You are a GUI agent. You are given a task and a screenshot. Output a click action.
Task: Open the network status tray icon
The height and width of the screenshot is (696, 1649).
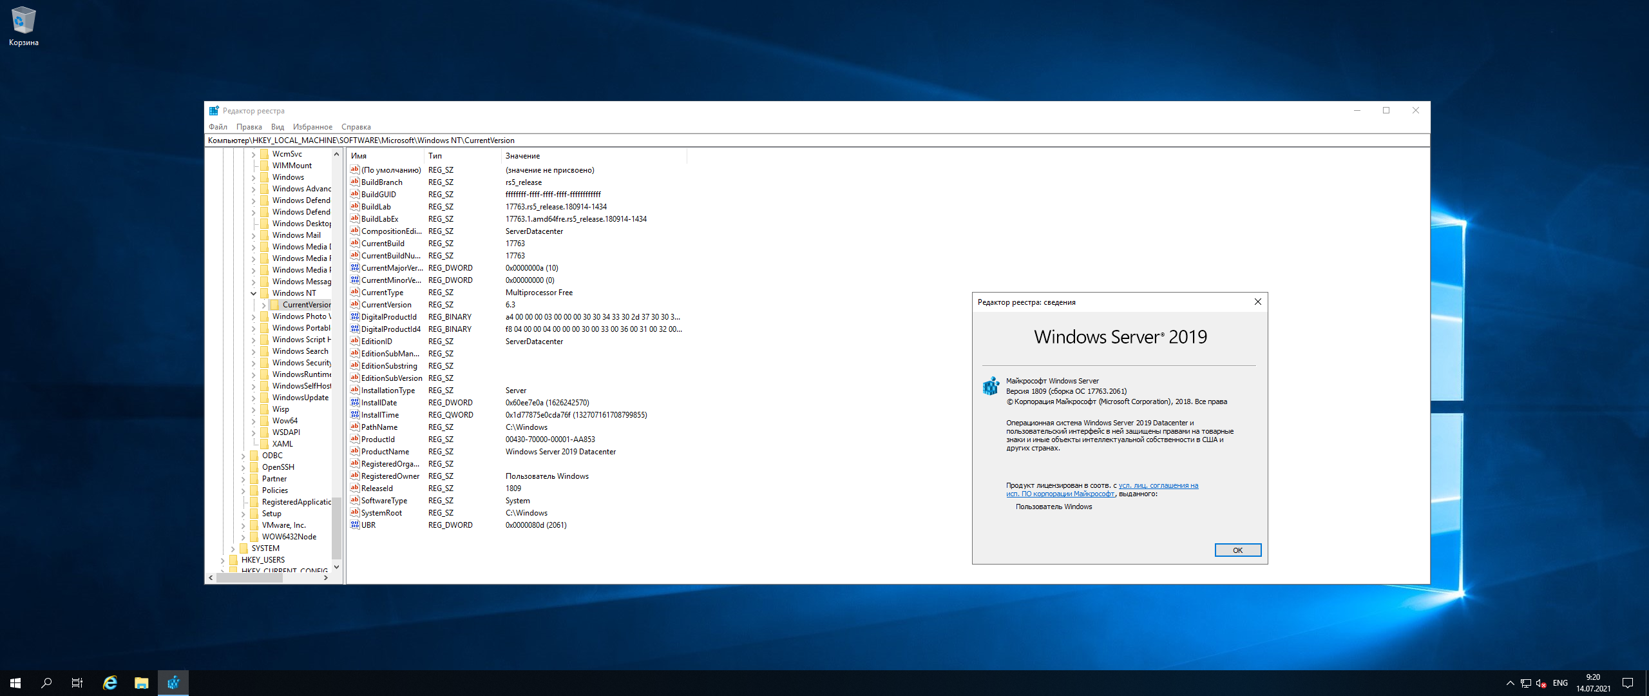coord(1526,683)
